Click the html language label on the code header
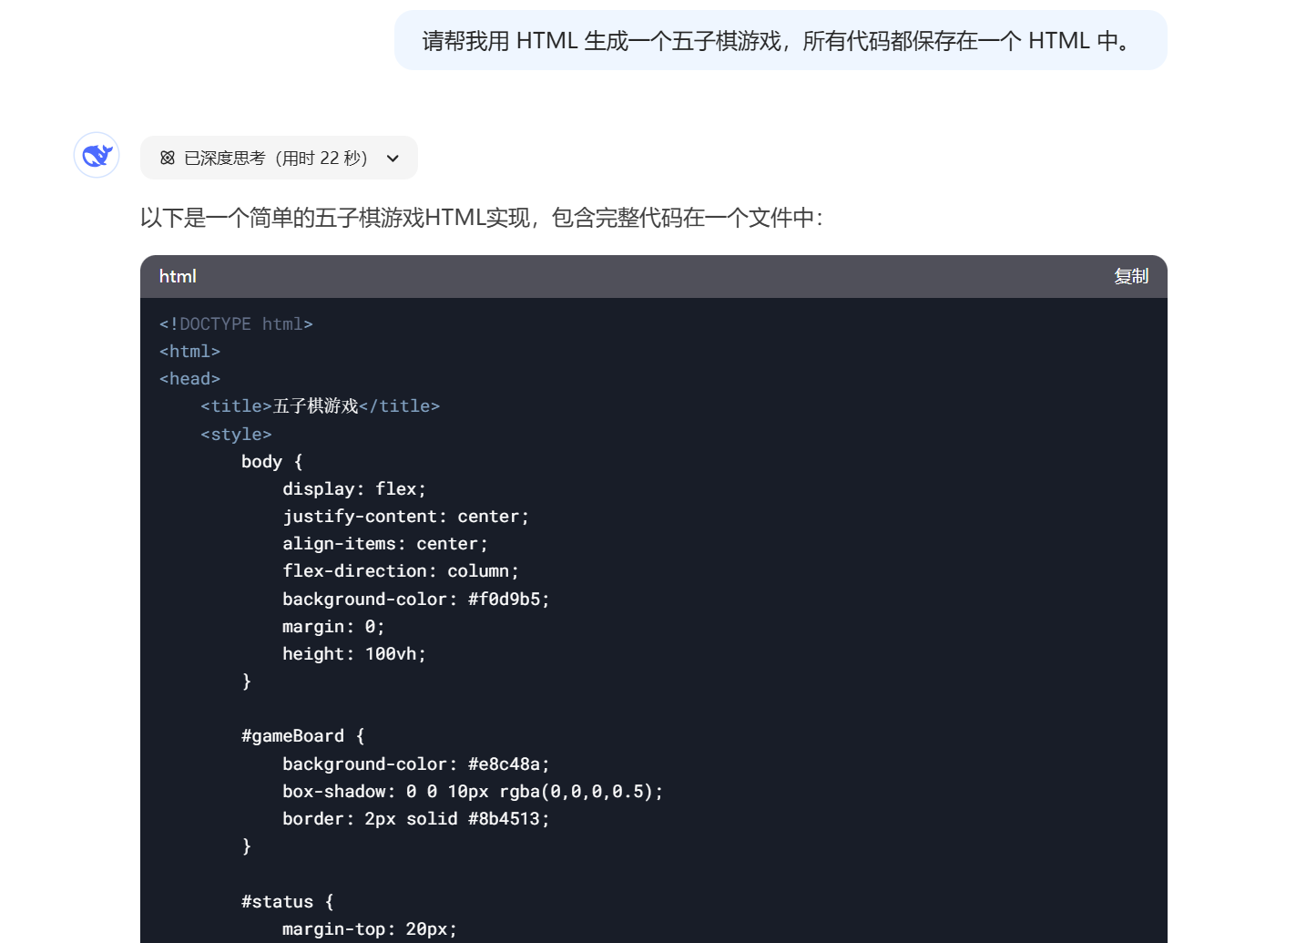Viewport: 1296px width, 943px height. 178,276
